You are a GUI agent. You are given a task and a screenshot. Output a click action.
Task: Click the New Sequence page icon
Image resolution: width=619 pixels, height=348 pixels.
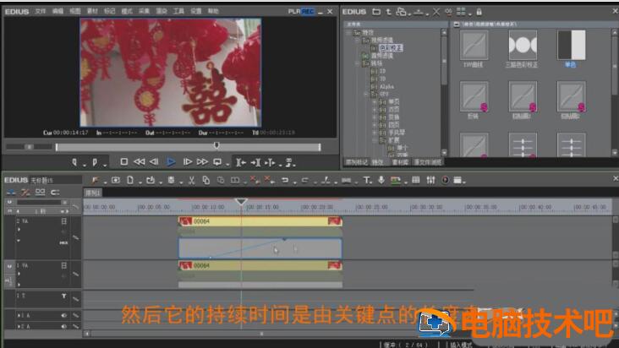click(x=130, y=180)
